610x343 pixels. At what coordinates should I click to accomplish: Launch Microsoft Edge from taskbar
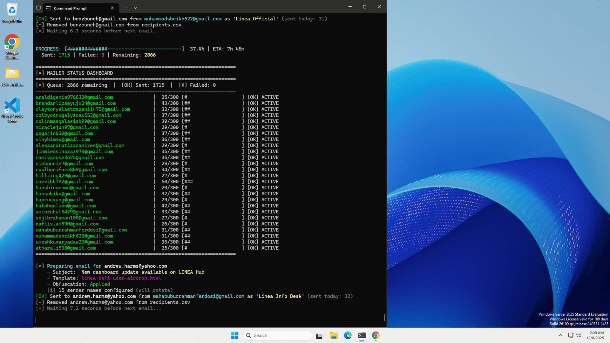[x=348, y=335]
